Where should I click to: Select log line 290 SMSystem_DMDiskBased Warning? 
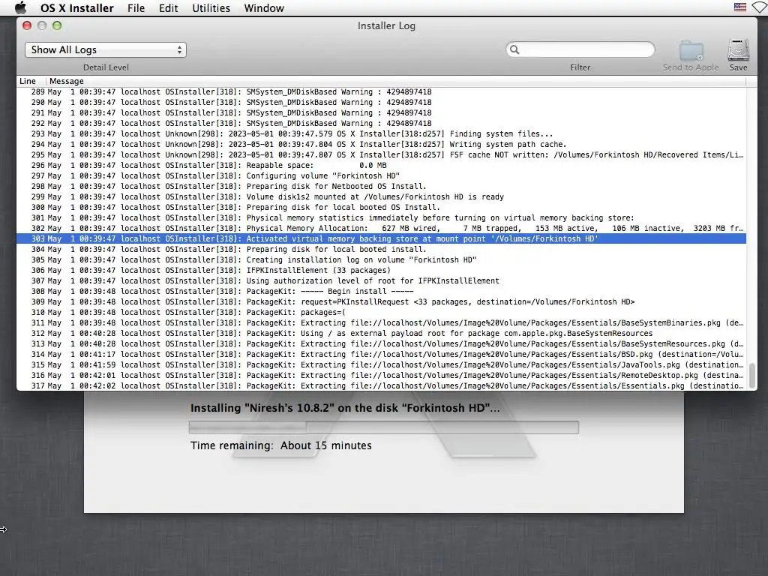point(381,102)
